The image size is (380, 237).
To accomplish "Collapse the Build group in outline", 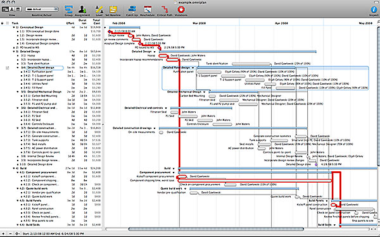I will (14, 168).
